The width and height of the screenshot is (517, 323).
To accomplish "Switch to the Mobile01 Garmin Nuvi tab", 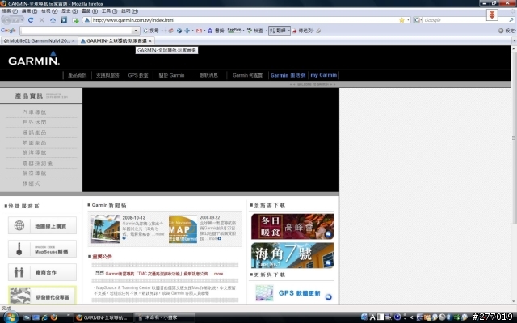I will tap(40, 41).
